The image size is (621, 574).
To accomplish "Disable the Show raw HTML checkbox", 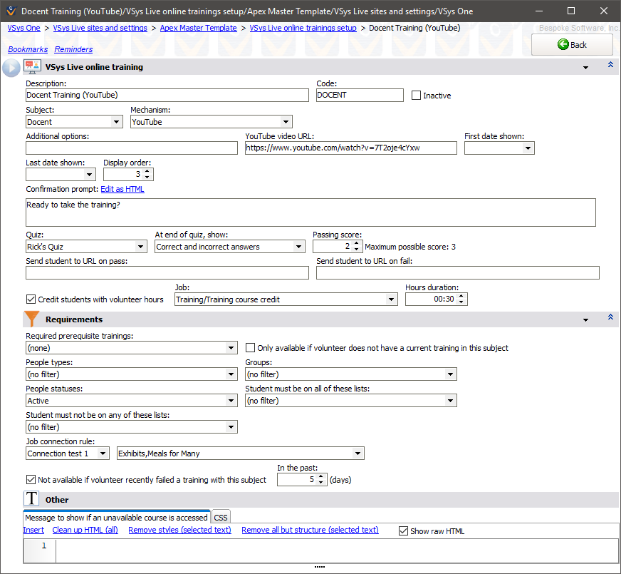I will [x=404, y=531].
